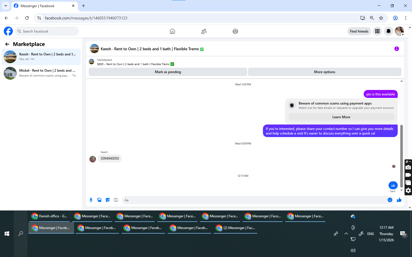Open the notifications bell icon
The image size is (412, 257).
(388, 31)
